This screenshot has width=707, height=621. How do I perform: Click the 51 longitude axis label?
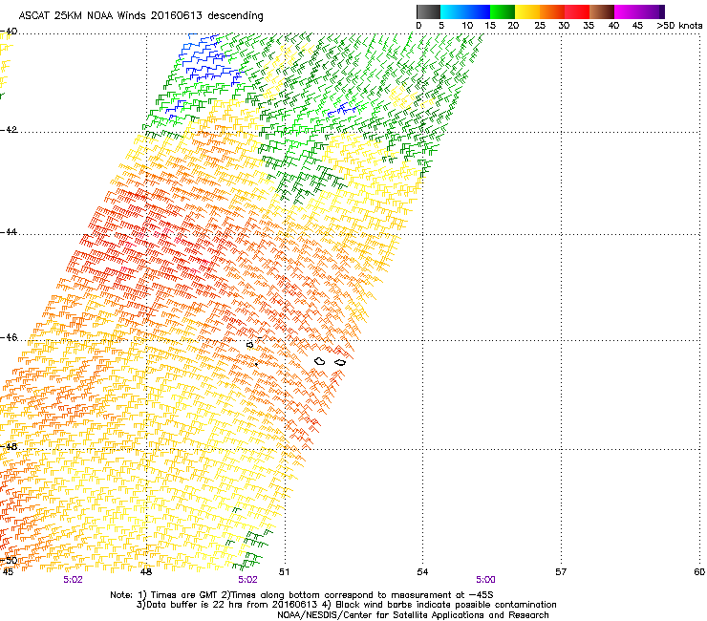pyautogui.click(x=284, y=572)
